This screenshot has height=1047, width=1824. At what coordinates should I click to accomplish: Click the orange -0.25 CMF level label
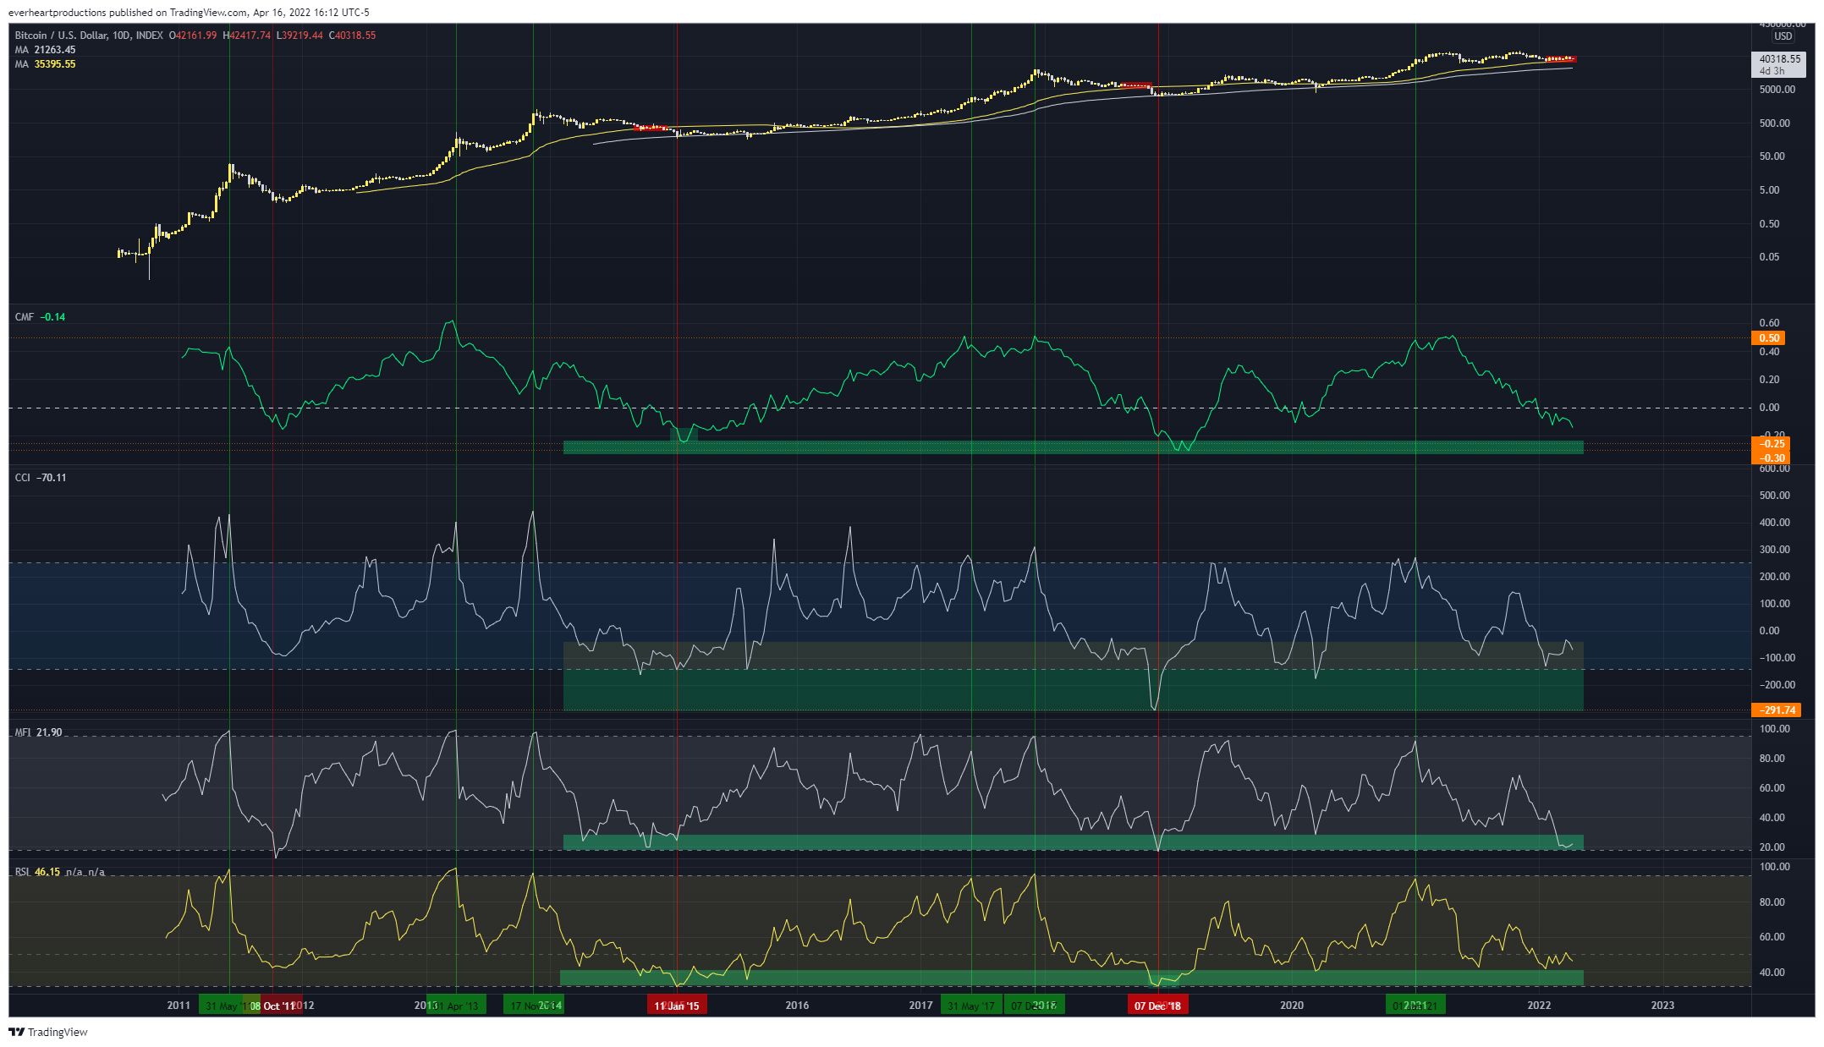[x=1770, y=444]
